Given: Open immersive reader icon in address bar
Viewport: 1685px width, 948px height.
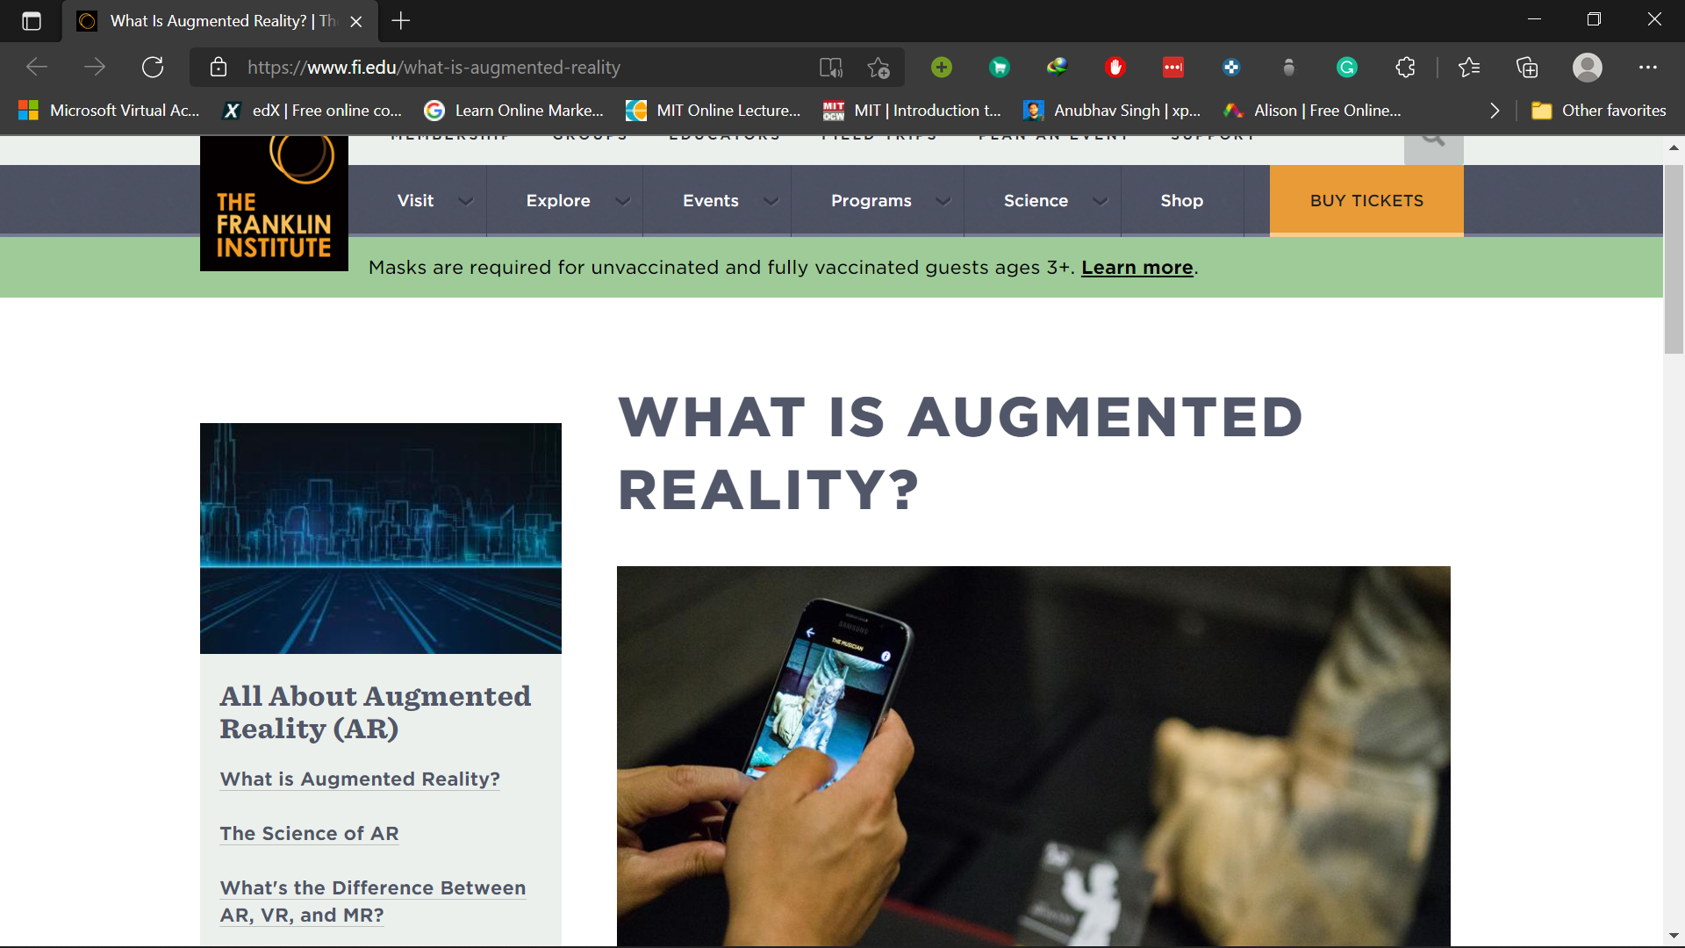Looking at the screenshot, I should click(830, 68).
